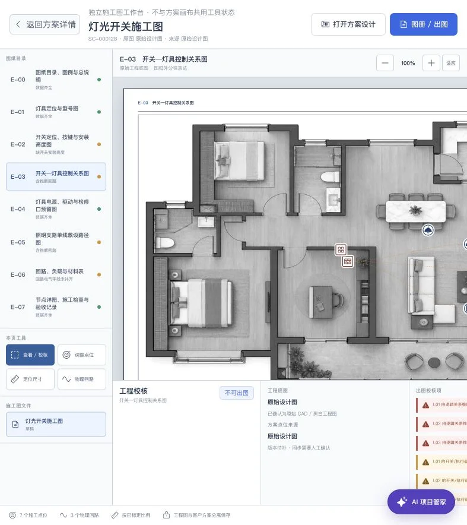Click the 本页工具 section label
This screenshot has width=467, height=525.
15,338
